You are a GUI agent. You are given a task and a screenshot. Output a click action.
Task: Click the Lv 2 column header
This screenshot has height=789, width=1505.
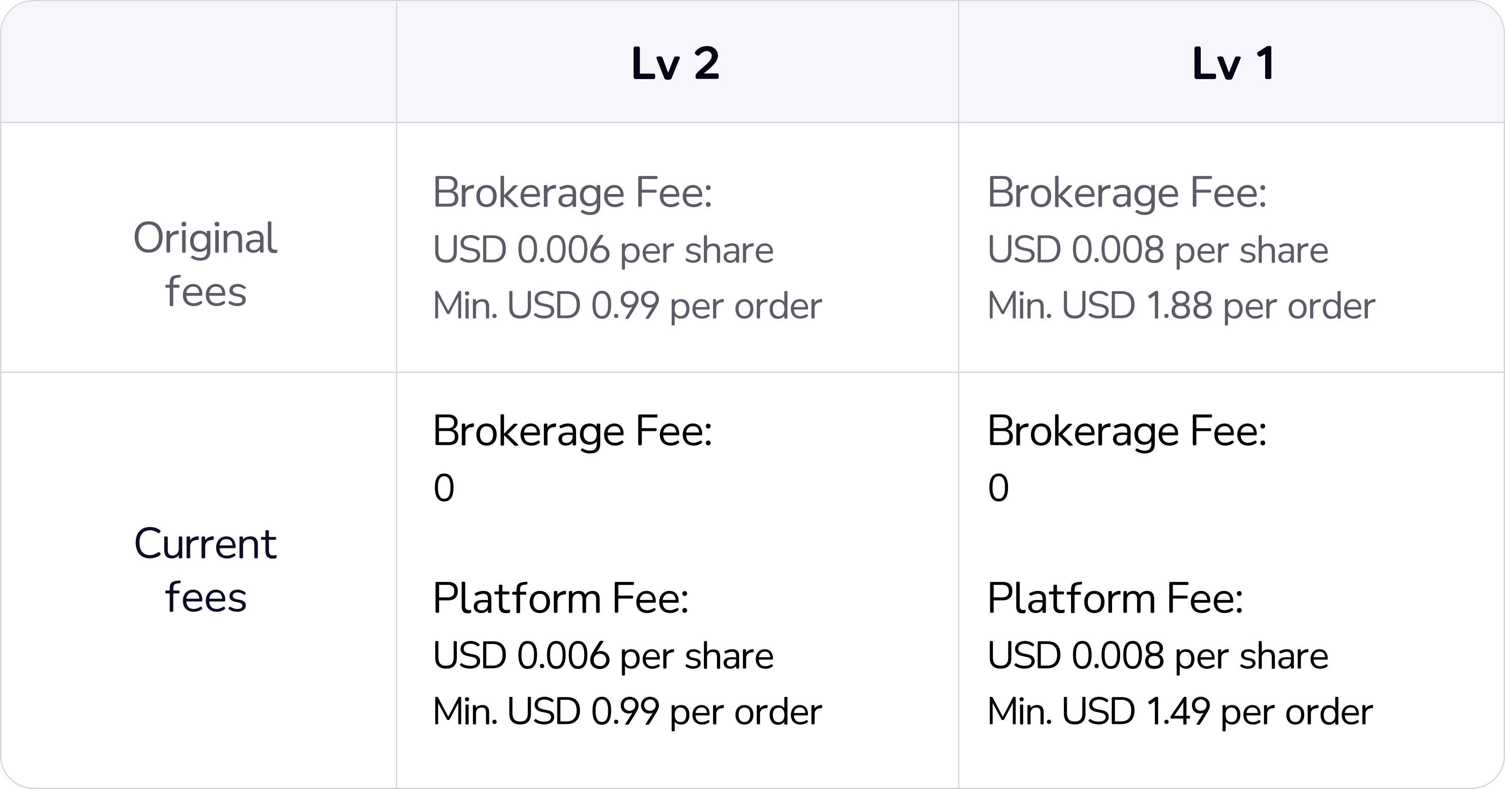point(676,63)
